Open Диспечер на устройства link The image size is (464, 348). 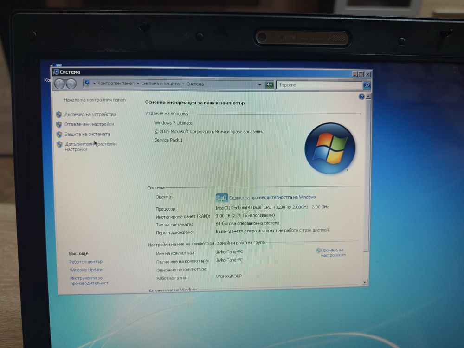(x=90, y=115)
